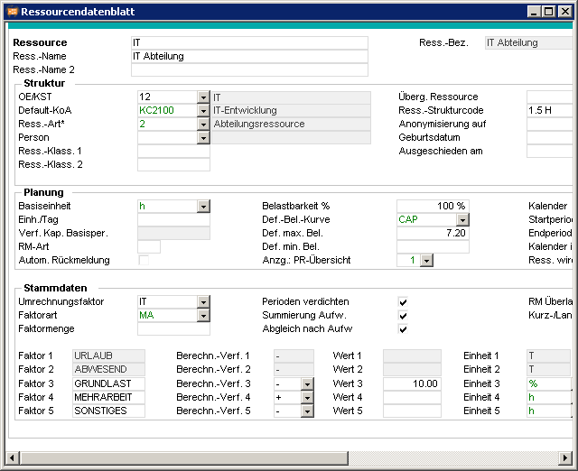578x471 pixels.
Task: Uncheck Perioden verdichten
Action: (x=403, y=302)
